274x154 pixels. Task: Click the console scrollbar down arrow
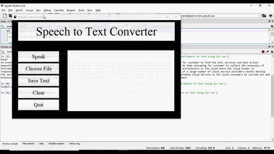(x=272, y=139)
